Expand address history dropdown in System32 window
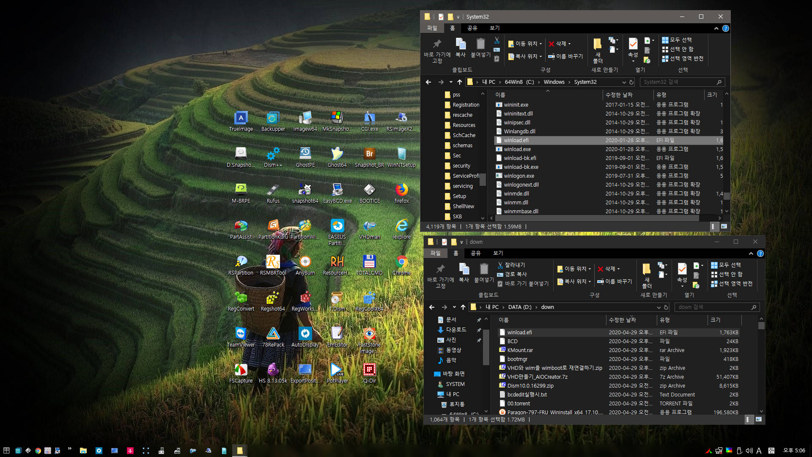812x457 pixels. 624,82
